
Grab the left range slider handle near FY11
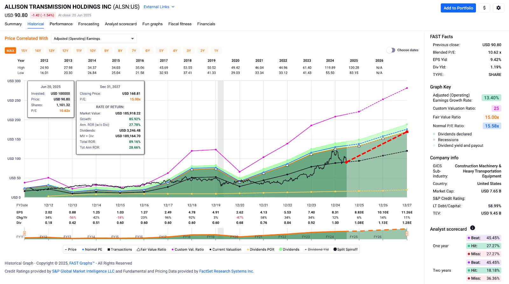point(24,233)
